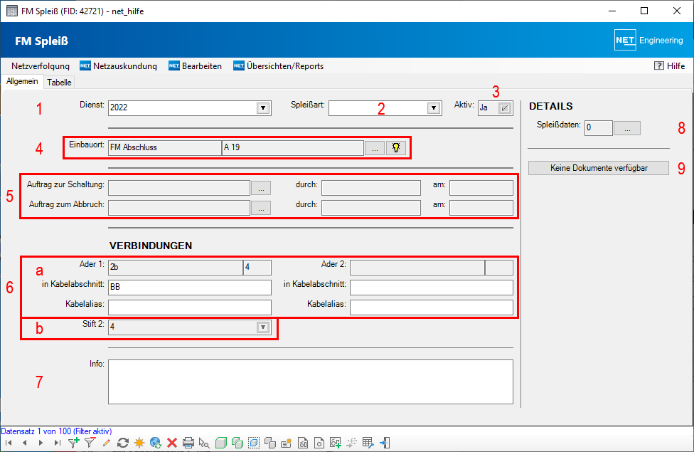Click the table with wrench icon
The height and width of the screenshot is (452, 694).
(x=368, y=442)
